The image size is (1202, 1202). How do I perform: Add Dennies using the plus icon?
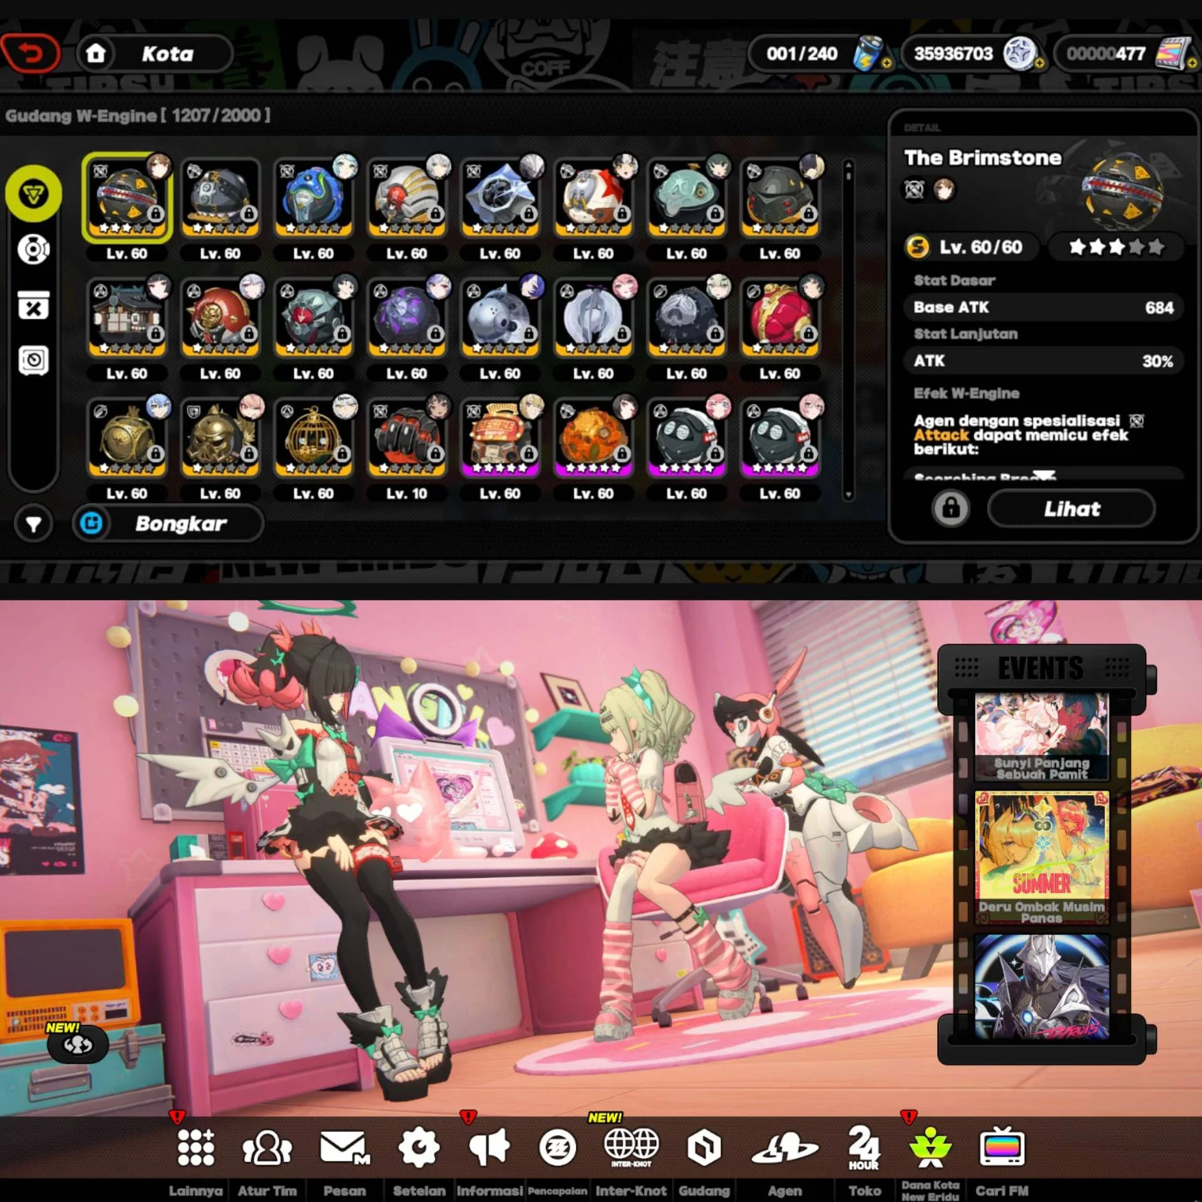[1039, 63]
